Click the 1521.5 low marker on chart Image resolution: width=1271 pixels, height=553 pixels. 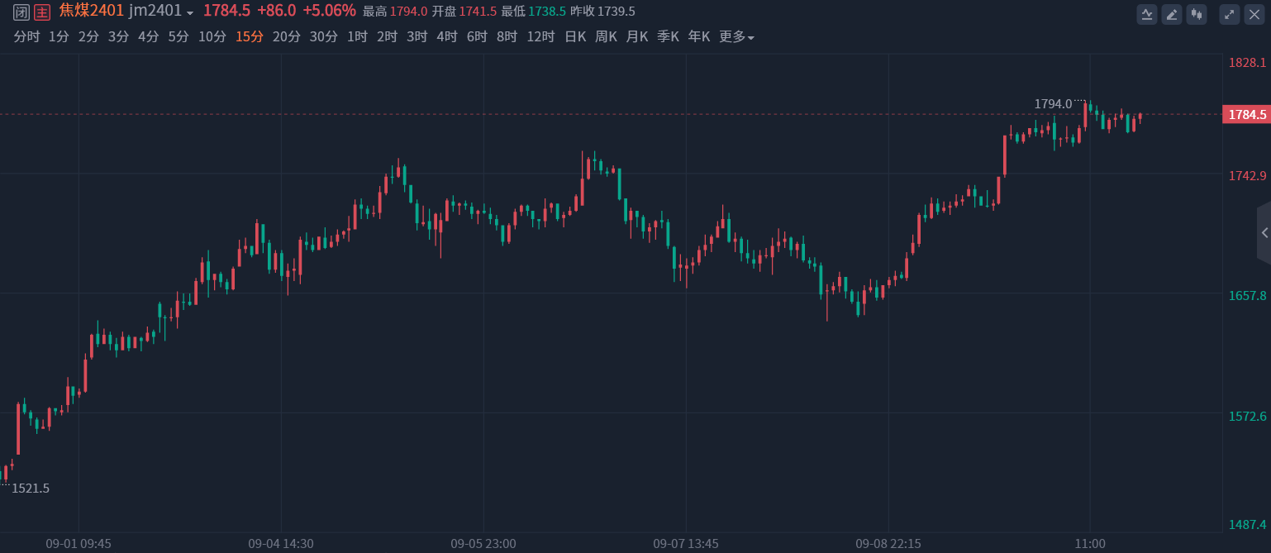click(31, 489)
